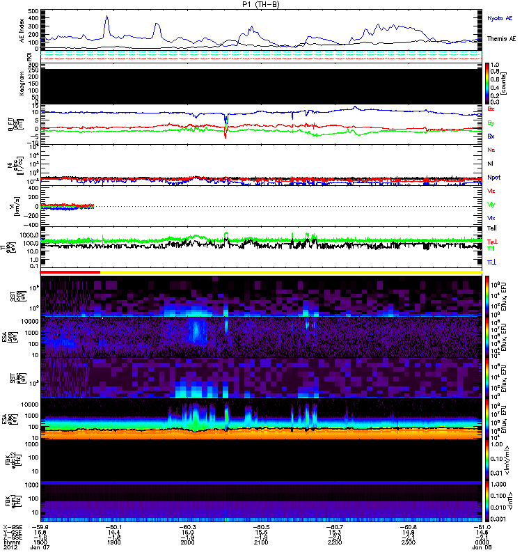Click the plot title P1 (TH-B)
The image size is (522, 557).
tap(260, 4)
